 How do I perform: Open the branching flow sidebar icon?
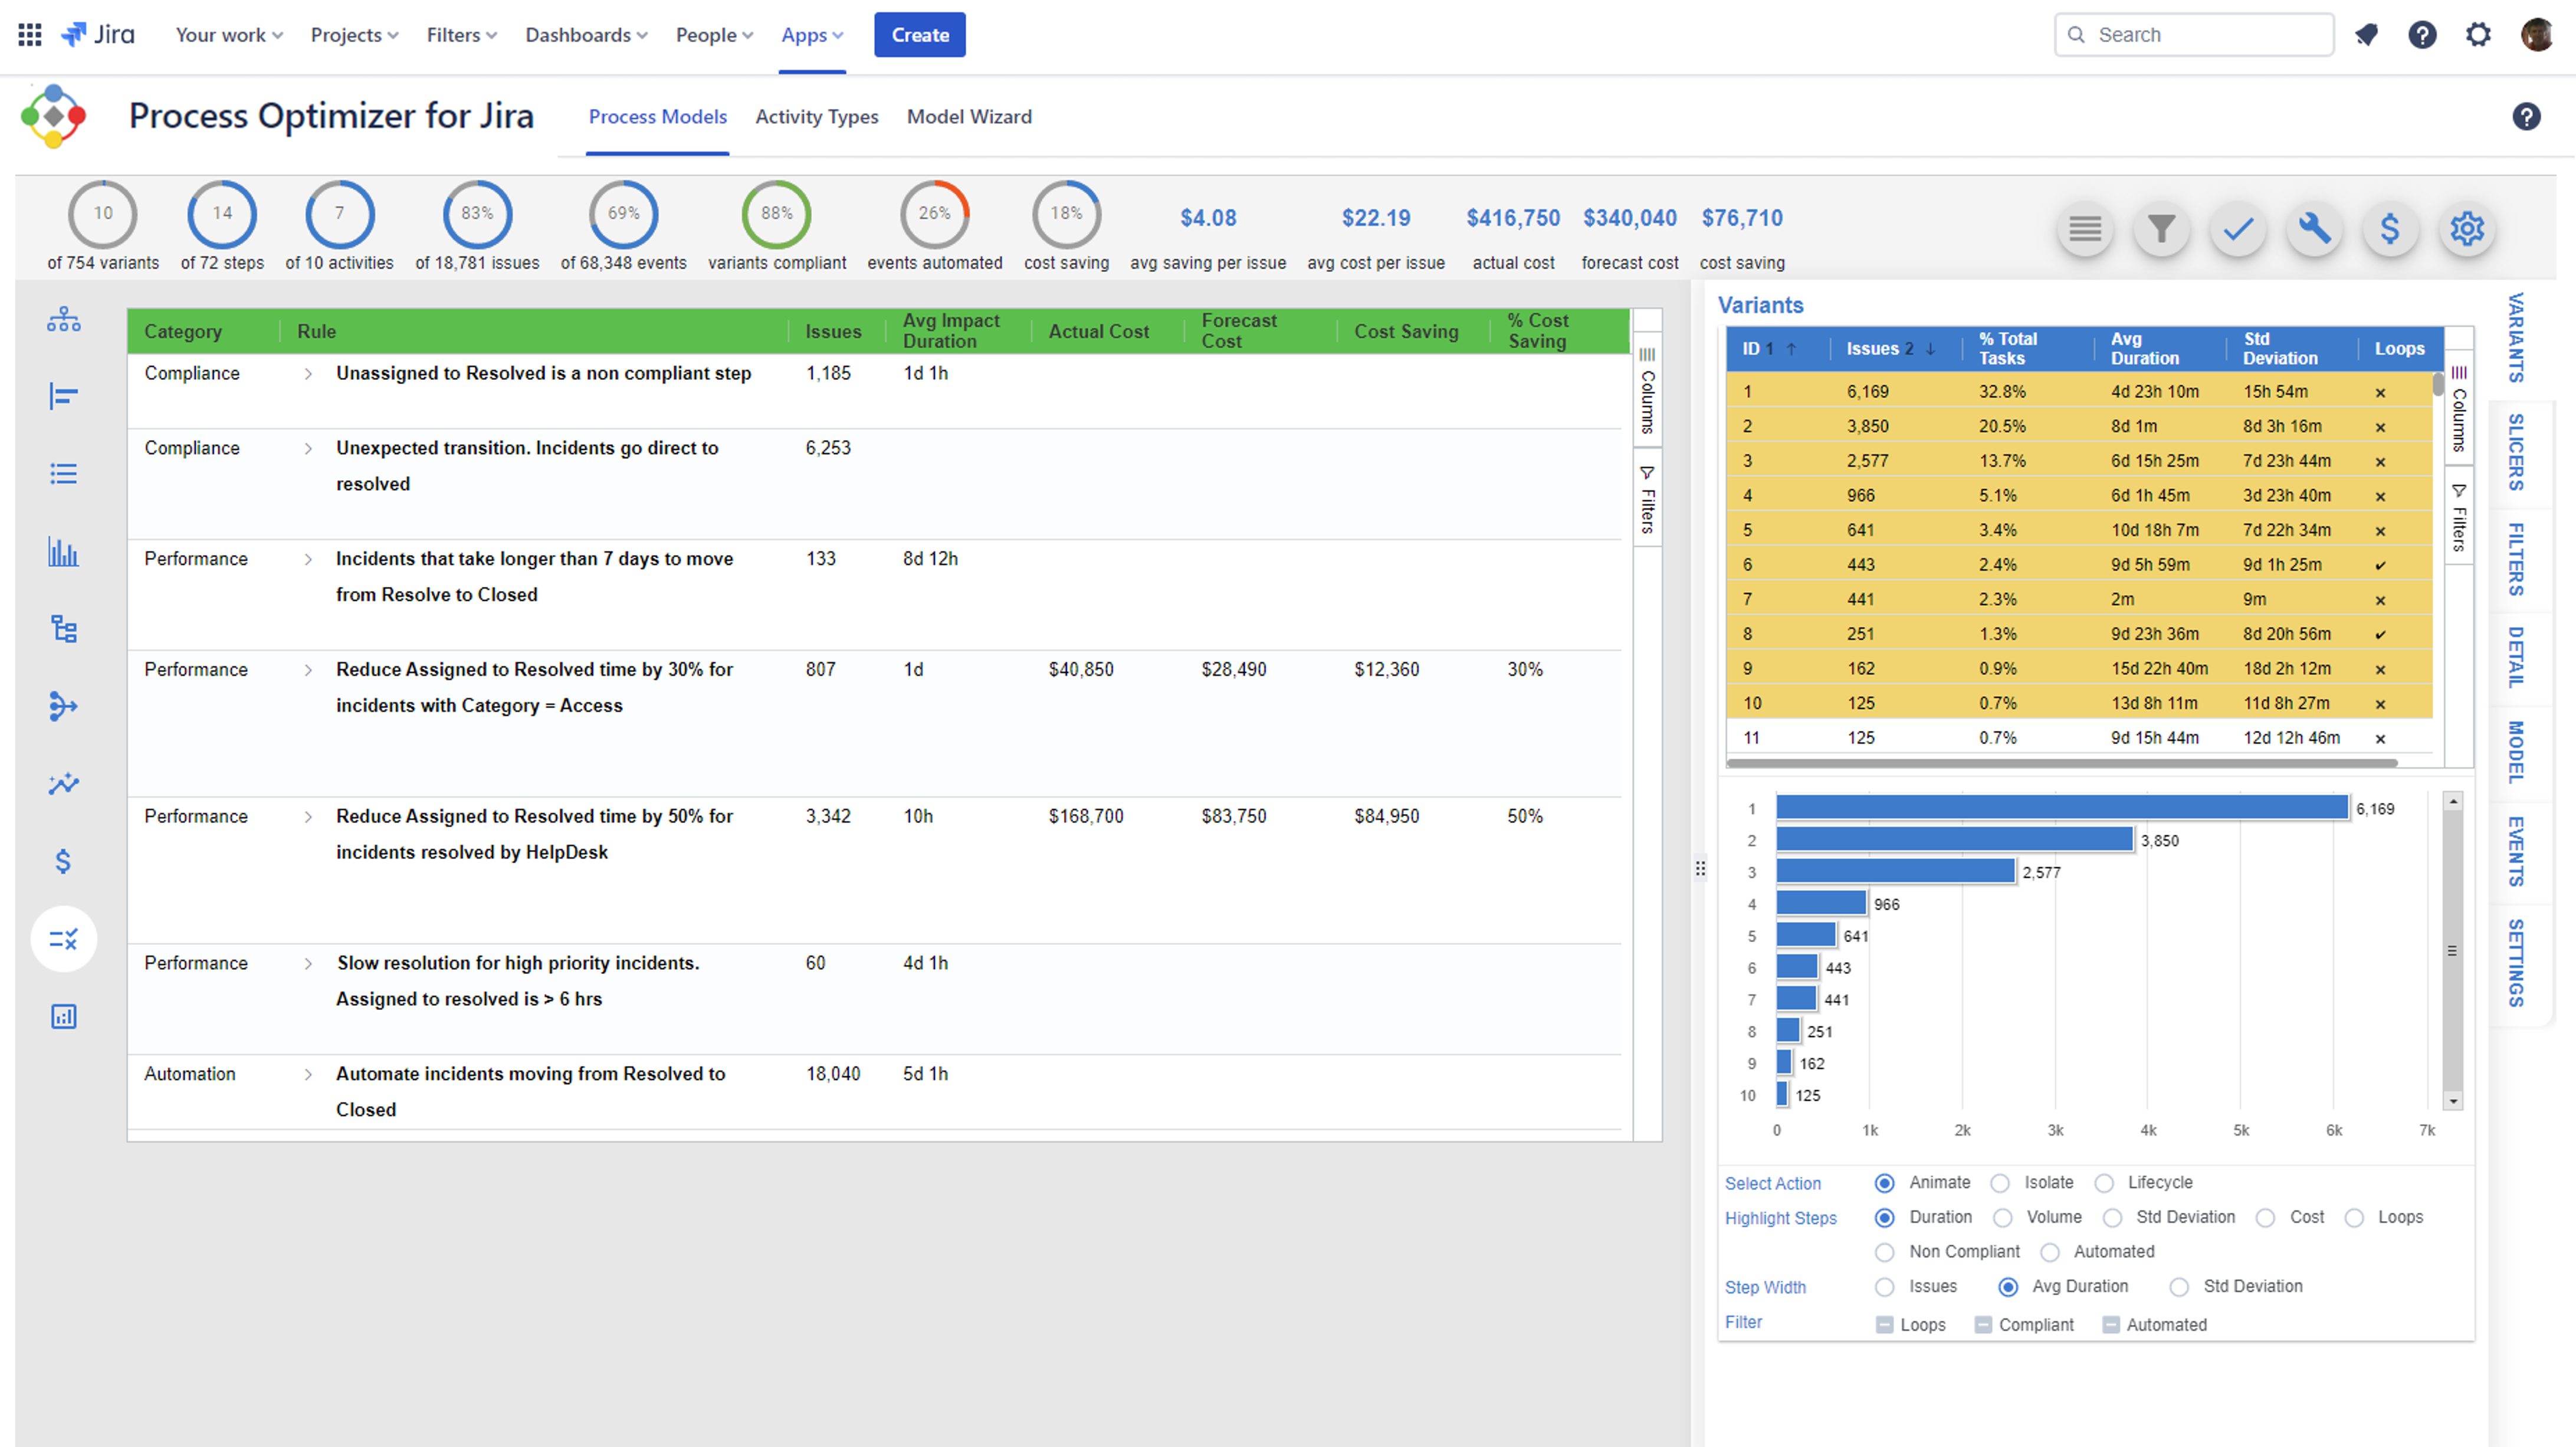[64, 706]
